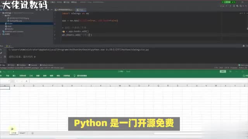Click the collapse all icon in Project panel

pyautogui.click(x=44, y=10)
